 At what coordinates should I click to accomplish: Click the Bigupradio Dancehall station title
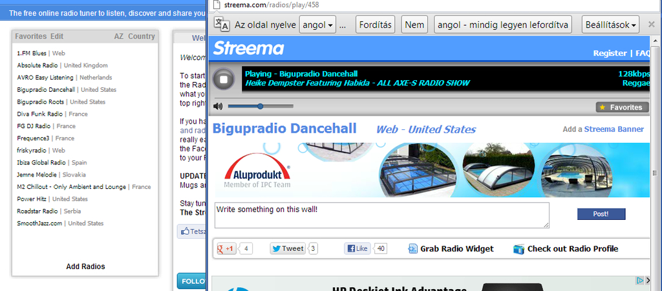tap(284, 129)
